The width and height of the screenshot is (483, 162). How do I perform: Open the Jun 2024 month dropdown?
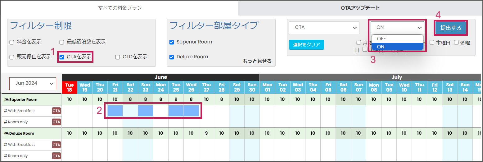pyautogui.click(x=33, y=83)
